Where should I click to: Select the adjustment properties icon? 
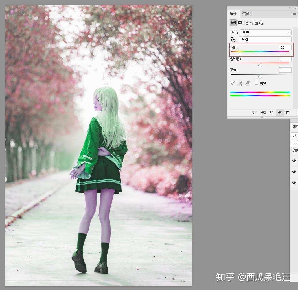tap(233, 23)
